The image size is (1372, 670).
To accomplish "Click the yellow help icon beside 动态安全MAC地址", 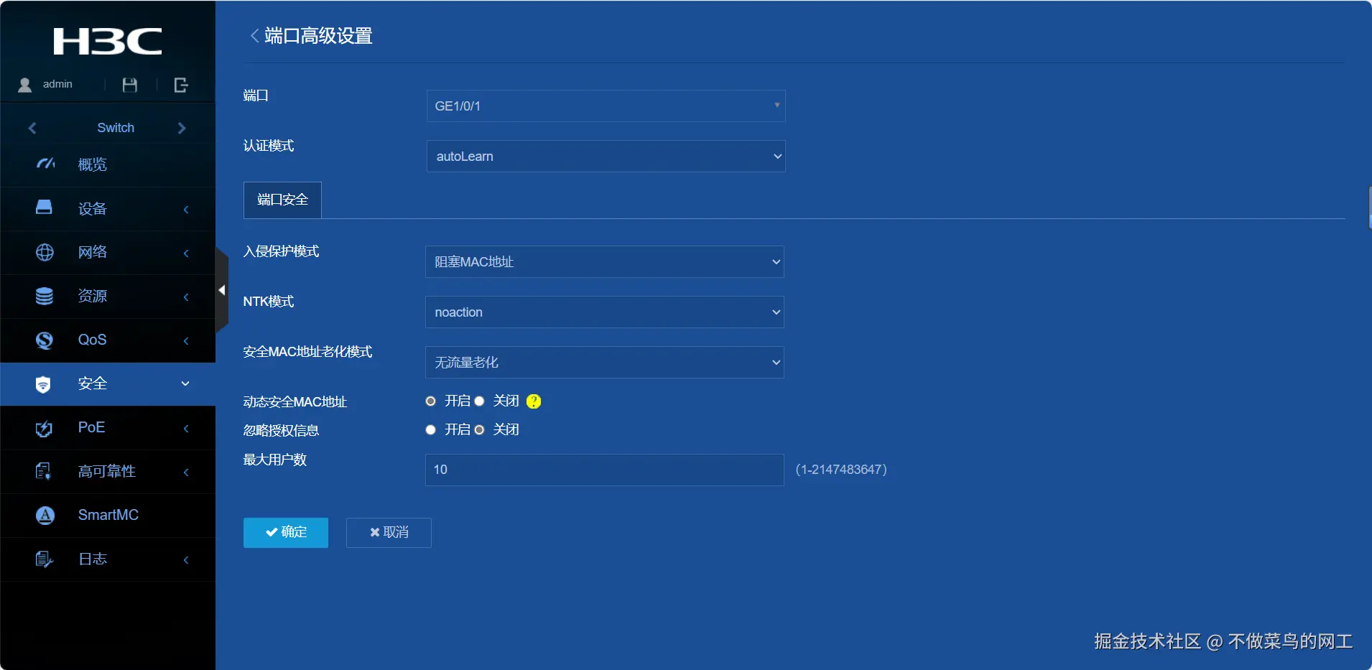I will click(534, 401).
